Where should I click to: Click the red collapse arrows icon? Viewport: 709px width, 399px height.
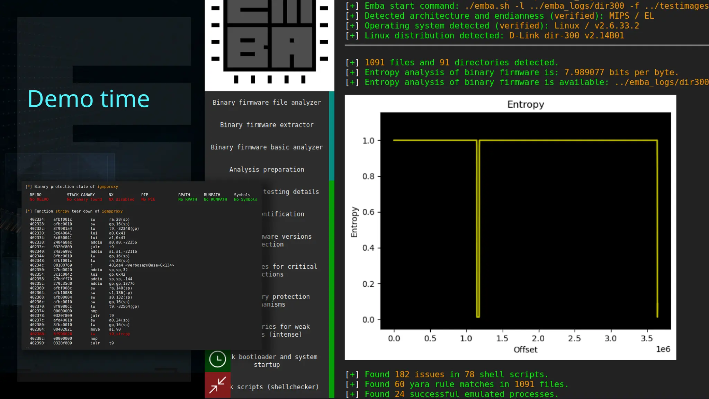tap(217, 385)
